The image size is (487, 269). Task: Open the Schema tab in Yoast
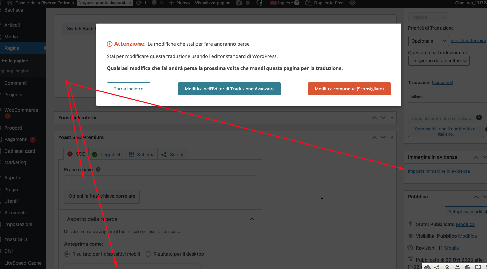coord(142,155)
